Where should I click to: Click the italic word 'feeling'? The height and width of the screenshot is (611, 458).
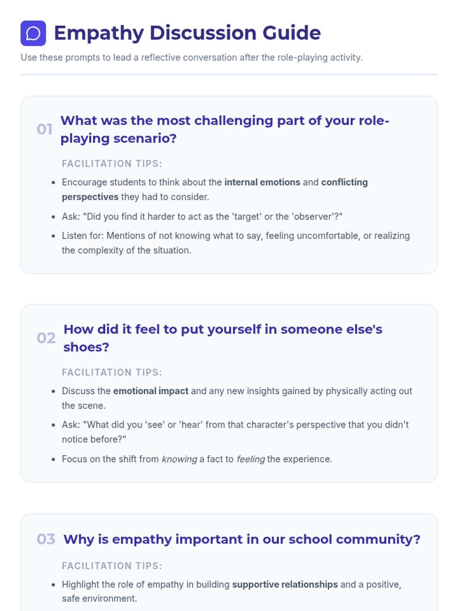250,459
